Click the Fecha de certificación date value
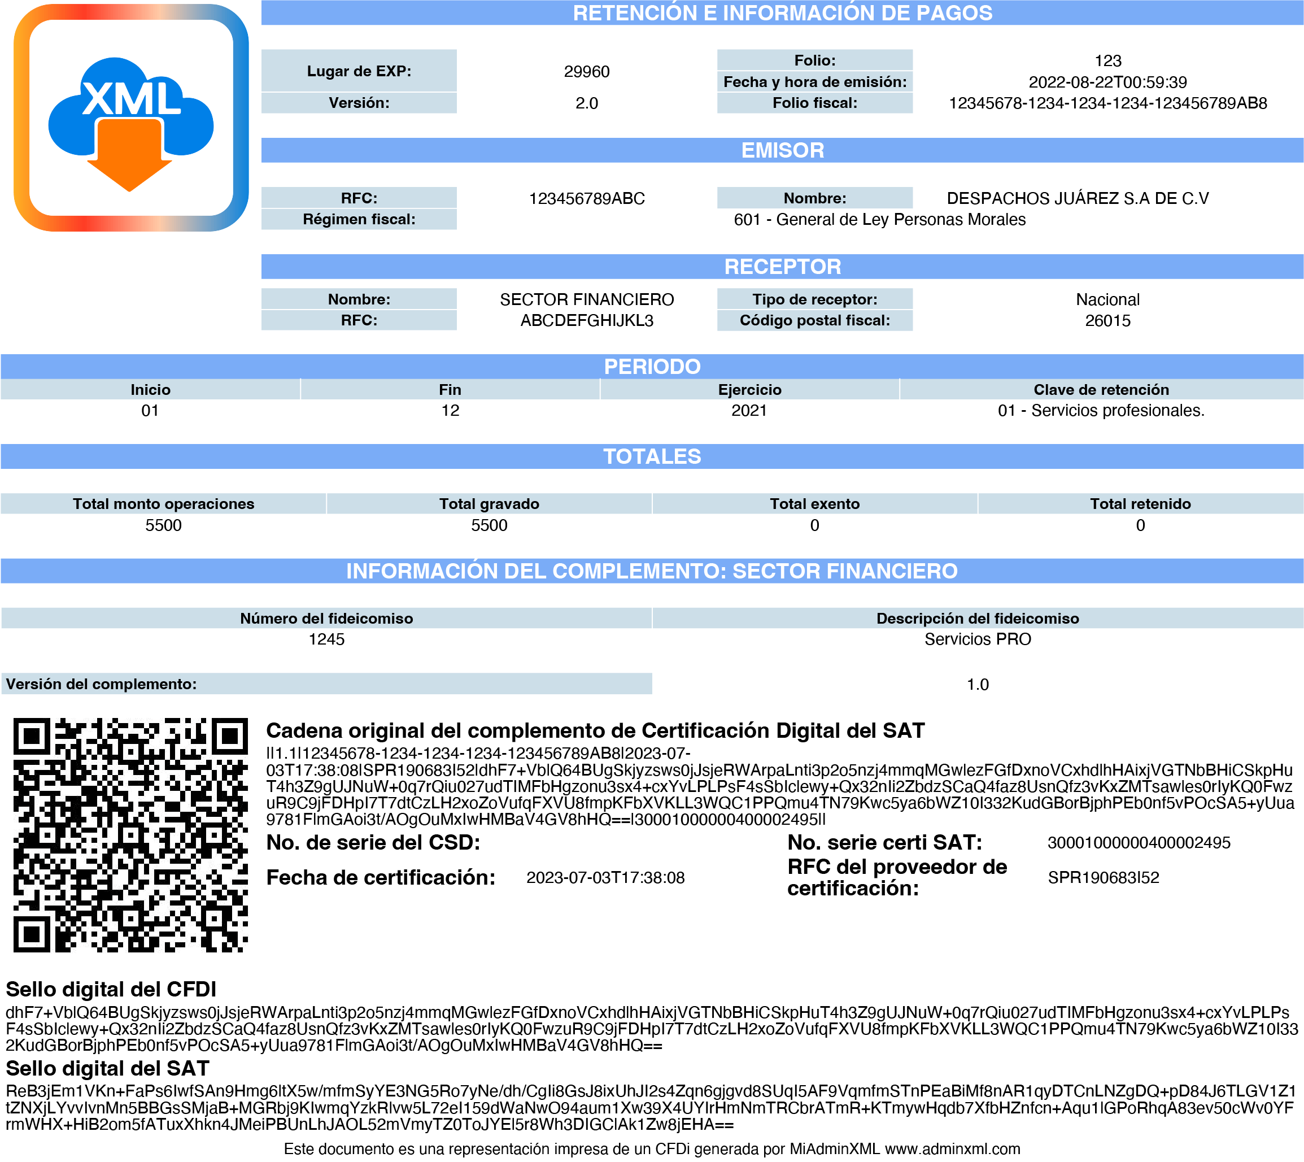Viewport: 1304px width, 1162px height. pos(605,878)
